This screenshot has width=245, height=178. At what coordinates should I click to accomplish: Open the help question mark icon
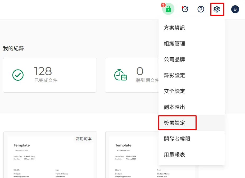[201, 9]
